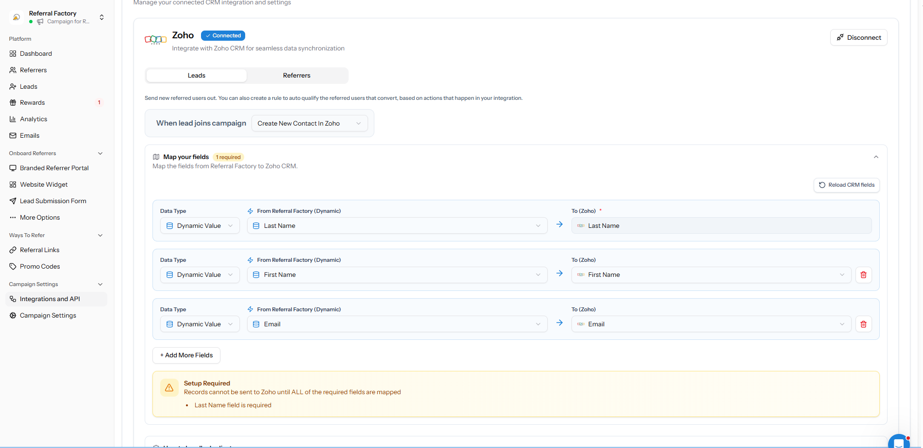Click the Connected status badge

223,36
